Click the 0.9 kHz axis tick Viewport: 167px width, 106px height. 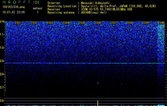tap(2, 61)
